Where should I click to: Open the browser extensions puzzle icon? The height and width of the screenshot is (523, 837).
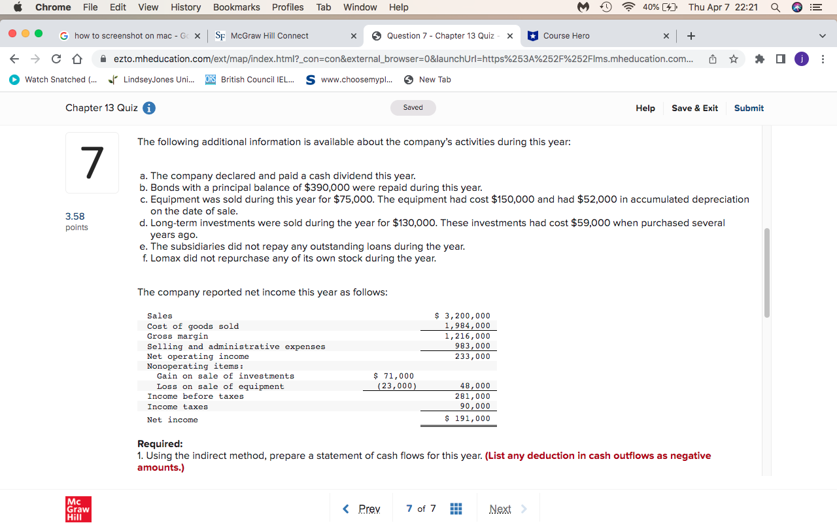759,58
